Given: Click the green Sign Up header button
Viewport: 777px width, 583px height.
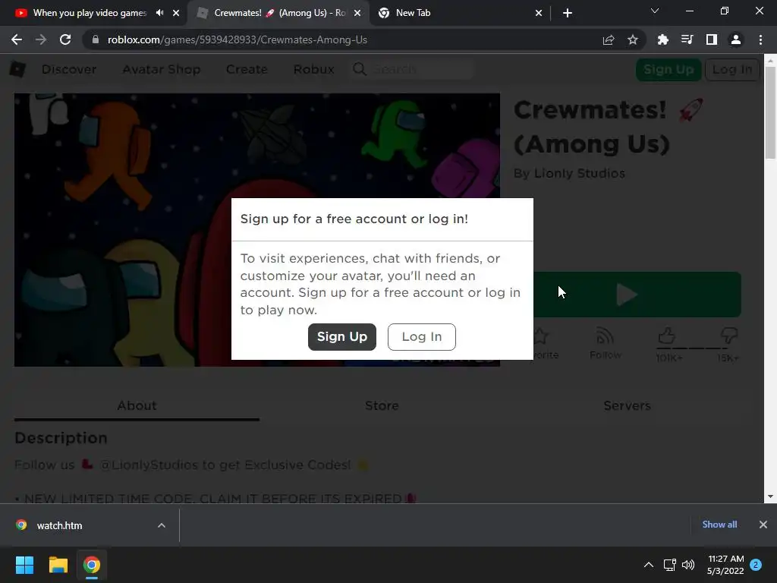Looking at the screenshot, I should coord(668,69).
